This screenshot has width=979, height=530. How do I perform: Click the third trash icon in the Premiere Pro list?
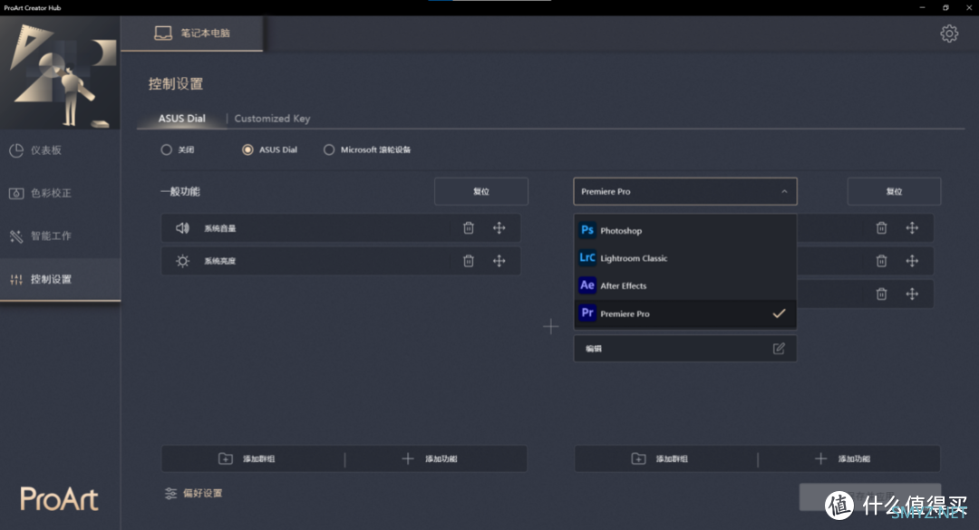(x=881, y=294)
